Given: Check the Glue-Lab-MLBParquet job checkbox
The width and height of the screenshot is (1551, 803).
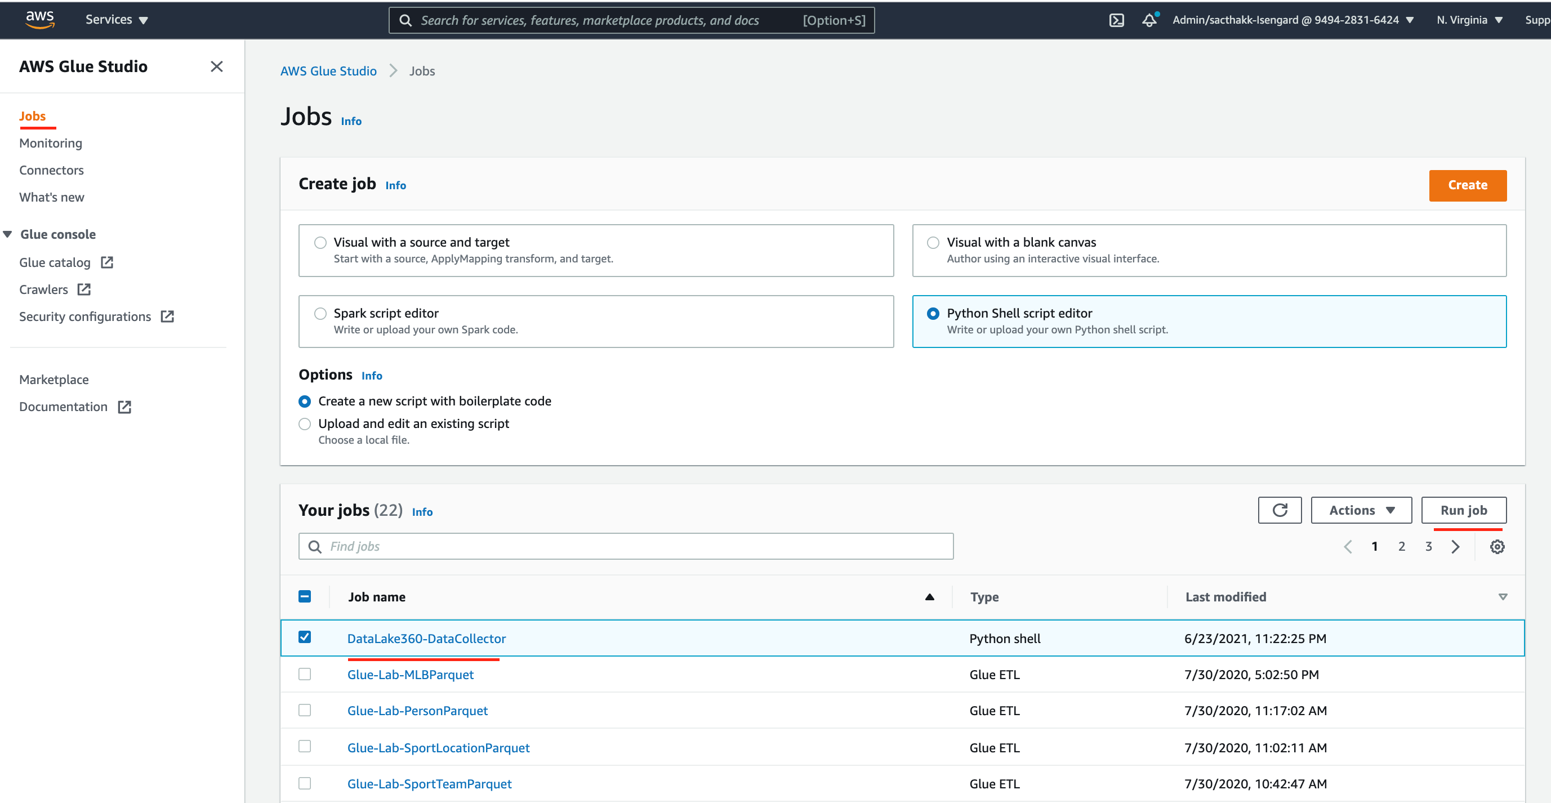Looking at the screenshot, I should pyautogui.click(x=305, y=674).
